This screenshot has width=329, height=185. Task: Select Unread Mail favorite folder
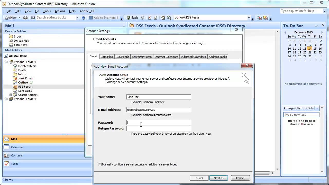(21, 41)
